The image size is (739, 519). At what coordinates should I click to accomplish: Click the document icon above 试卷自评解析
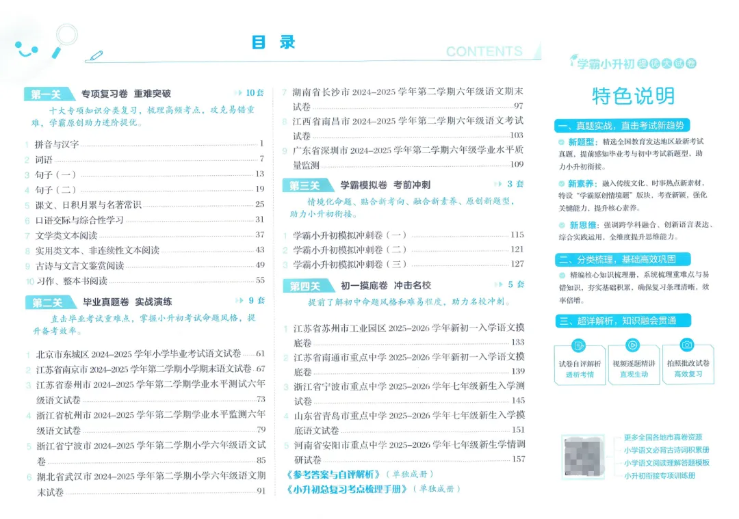(x=578, y=346)
